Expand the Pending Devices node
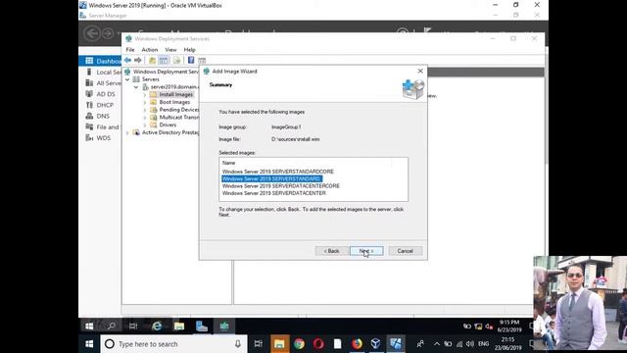Viewport: 627px width, 353px height. pos(145,110)
